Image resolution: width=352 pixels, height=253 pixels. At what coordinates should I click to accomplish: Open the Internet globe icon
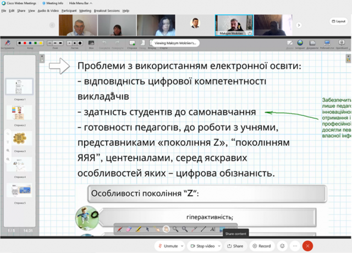coord(300,43)
